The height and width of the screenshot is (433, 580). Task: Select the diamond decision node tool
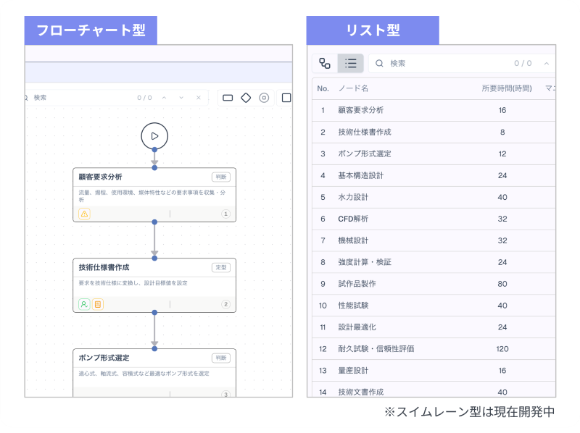click(246, 98)
